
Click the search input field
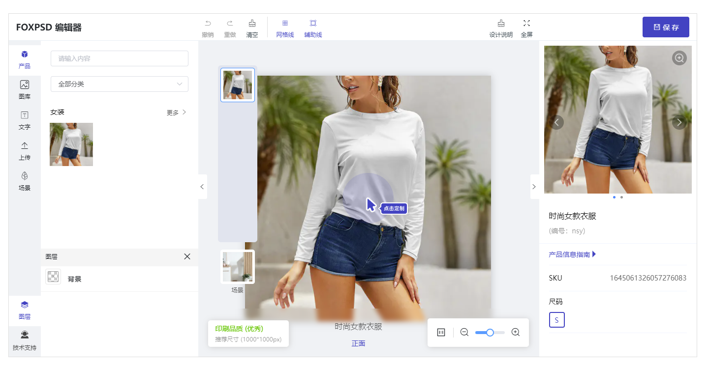[x=120, y=58]
